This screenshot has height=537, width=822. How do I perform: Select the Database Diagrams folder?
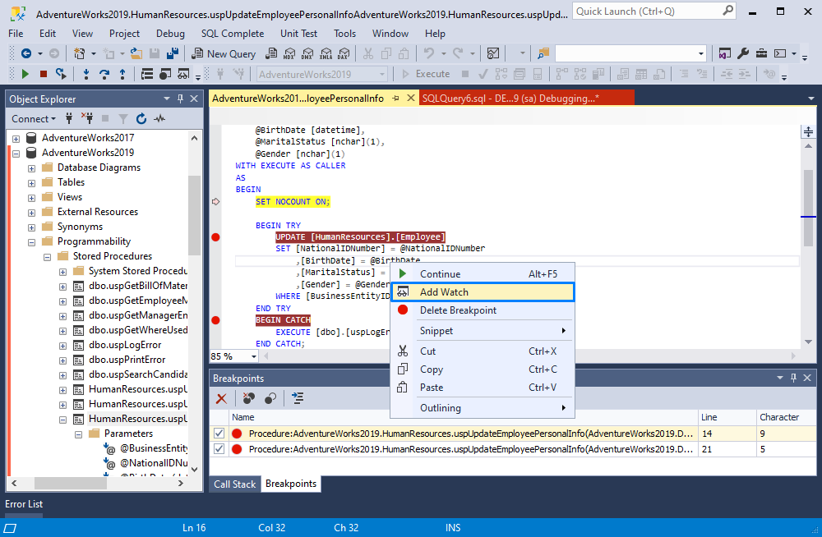coord(99,168)
